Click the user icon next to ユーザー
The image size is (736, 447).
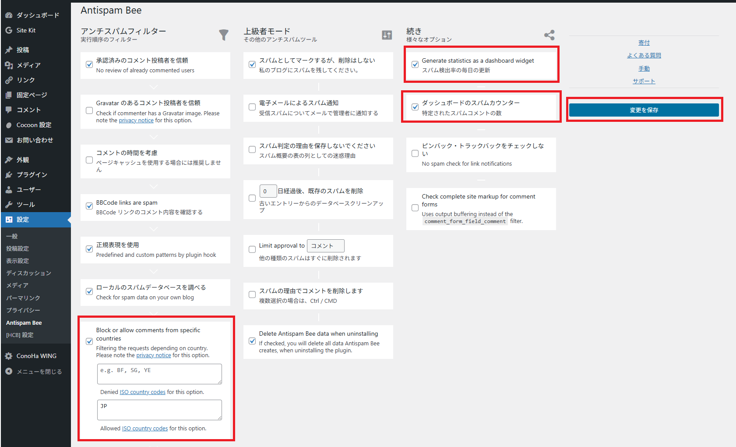[x=9, y=189]
